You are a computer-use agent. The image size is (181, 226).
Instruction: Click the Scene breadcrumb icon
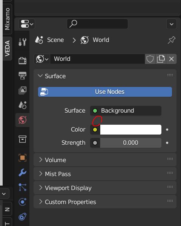click(39, 40)
